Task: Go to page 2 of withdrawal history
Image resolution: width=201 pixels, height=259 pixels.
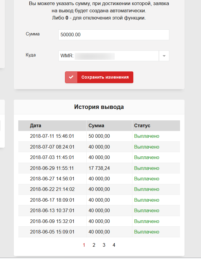Action: pos(94,245)
